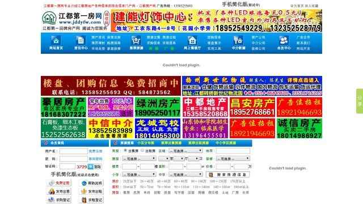The width and height of the screenshot is (363, 204).
Task: Switch to the 推荐出租房源 tab
Action: click(199, 143)
